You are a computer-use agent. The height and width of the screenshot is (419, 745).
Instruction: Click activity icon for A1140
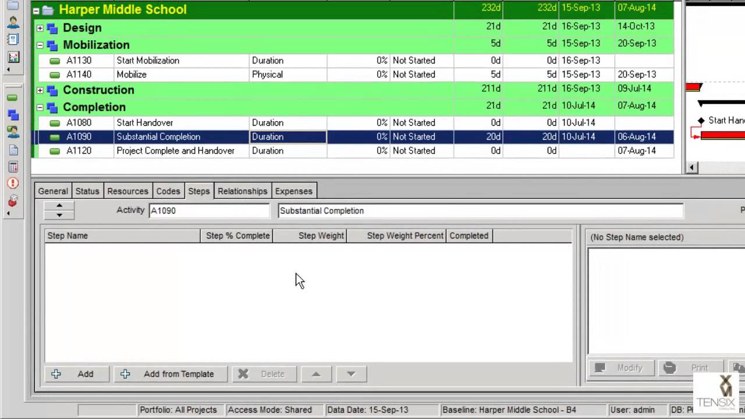(x=55, y=74)
